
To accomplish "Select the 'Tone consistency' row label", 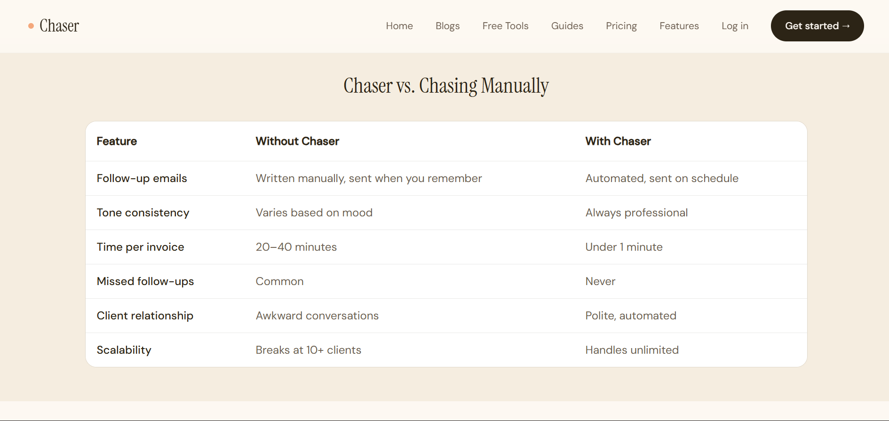I will pyautogui.click(x=143, y=213).
